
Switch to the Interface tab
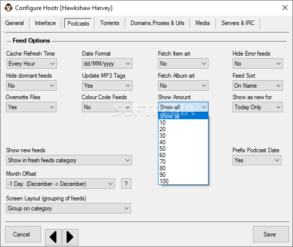(45, 23)
